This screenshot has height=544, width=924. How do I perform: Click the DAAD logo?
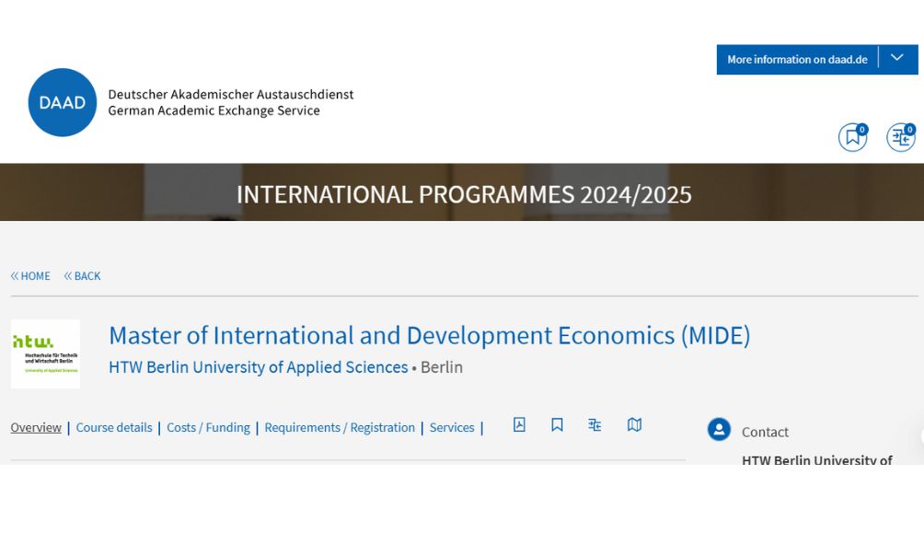pos(63,102)
